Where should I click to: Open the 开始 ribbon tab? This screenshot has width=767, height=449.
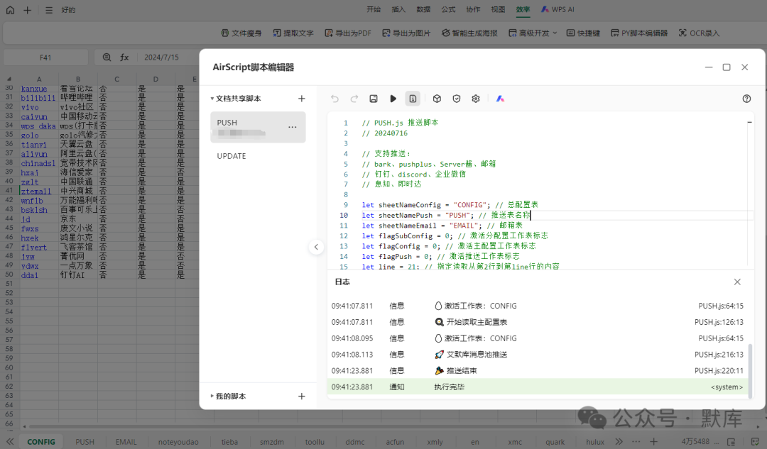[374, 9]
